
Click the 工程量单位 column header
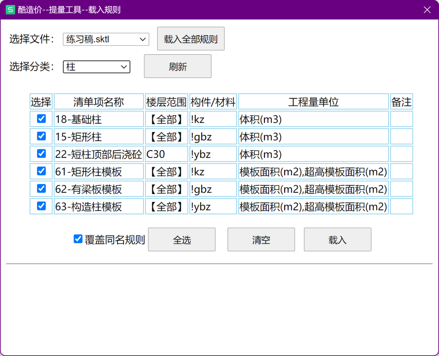point(313,102)
